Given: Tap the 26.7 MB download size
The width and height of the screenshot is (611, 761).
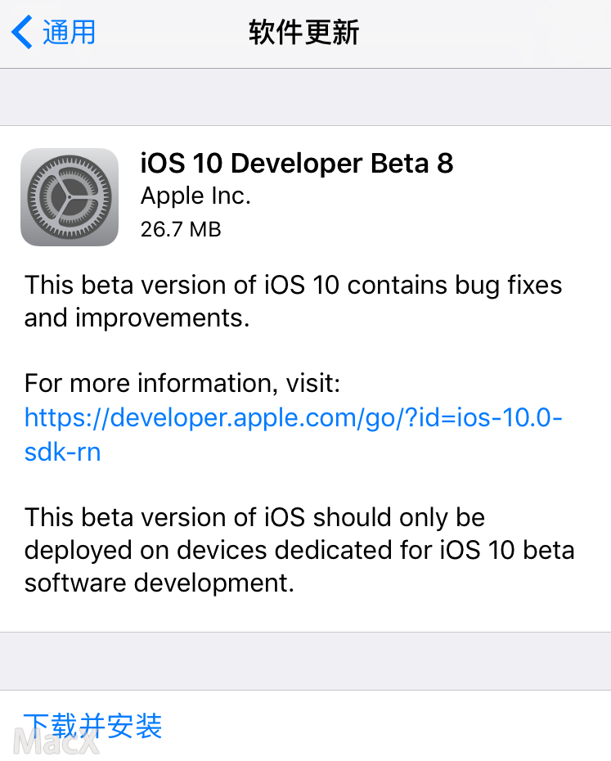Looking at the screenshot, I should (181, 229).
